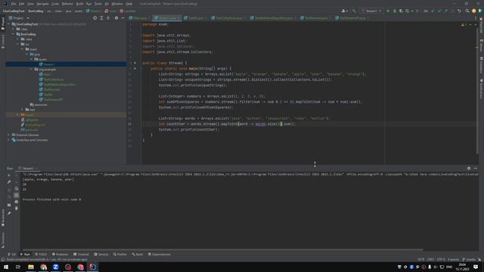Open the Terminal tool window
484x272 pixels.
click(x=81, y=255)
